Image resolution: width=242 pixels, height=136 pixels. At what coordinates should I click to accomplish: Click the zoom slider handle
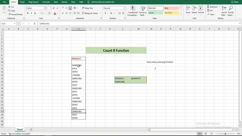pos(225,134)
